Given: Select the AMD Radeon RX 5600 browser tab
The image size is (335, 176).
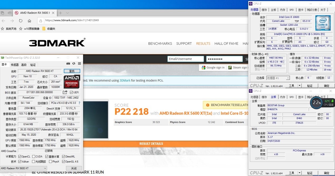Looking at the screenshot, I should [34, 13].
